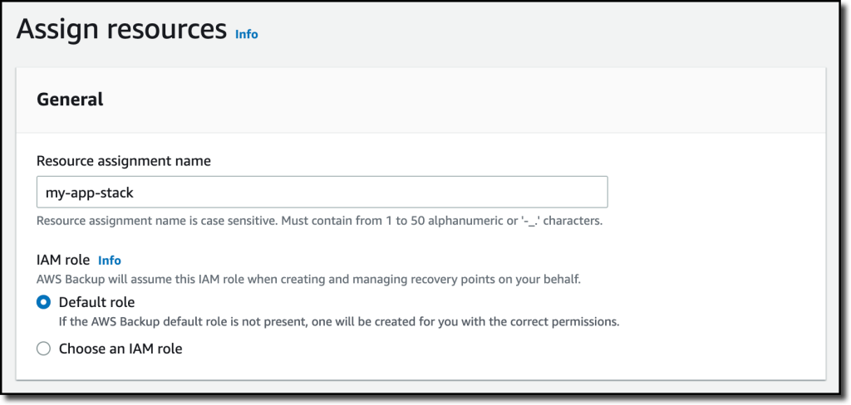This screenshot has width=851, height=405.
Task: Click the 'Choose an IAM role' label text
Action: click(121, 349)
